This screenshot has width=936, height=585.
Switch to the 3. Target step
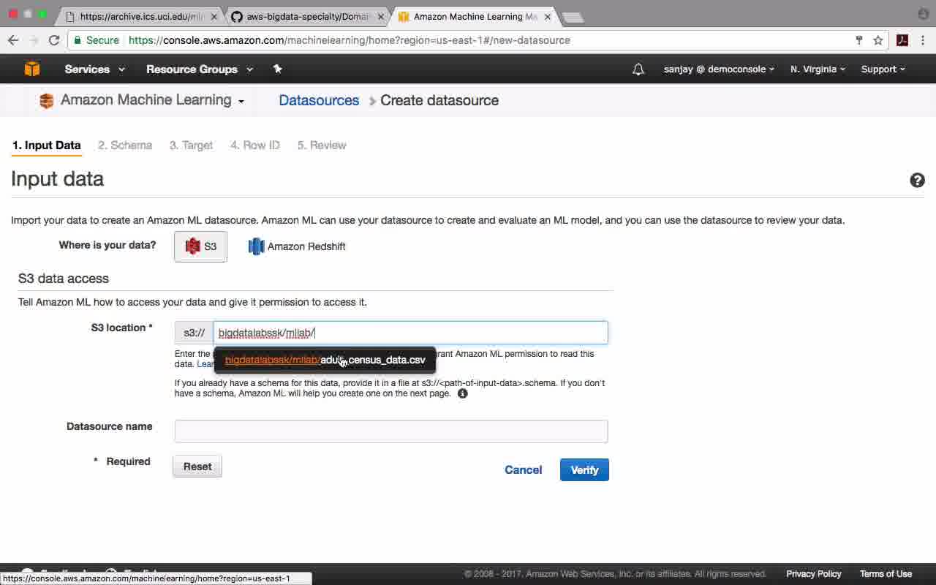tap(191, 145)
